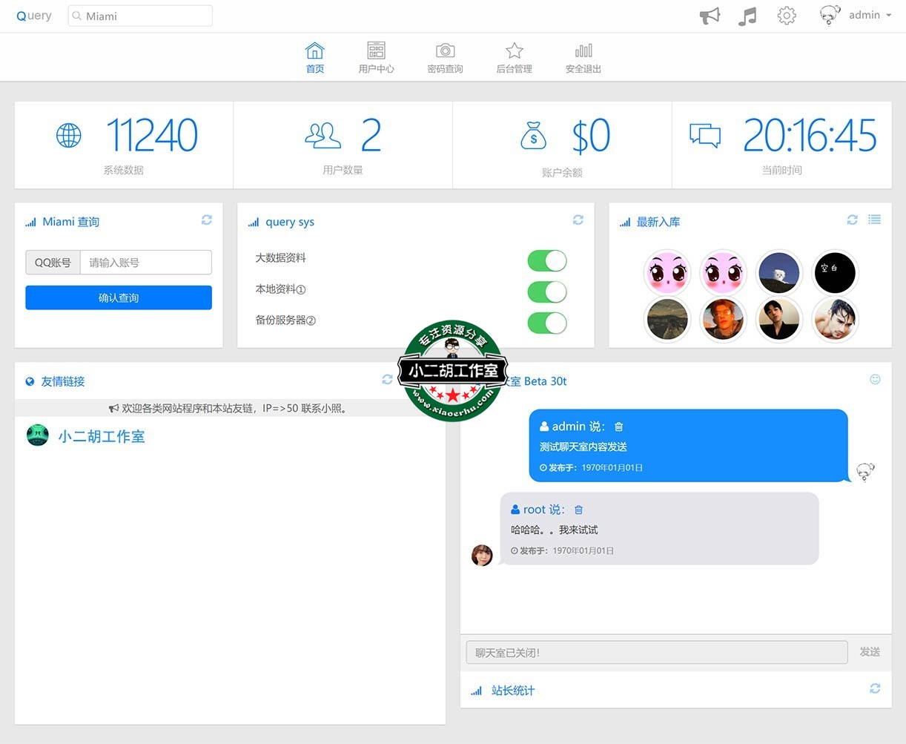The height and width of the screenshot is (744, 906).
Task: Click the music note icon
Action: [x=747, y=16]
